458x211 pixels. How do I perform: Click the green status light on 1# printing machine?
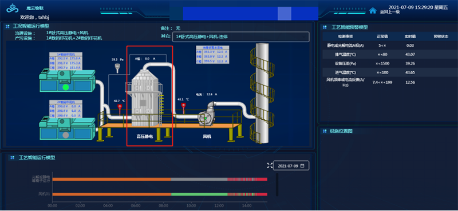(66, 87)
